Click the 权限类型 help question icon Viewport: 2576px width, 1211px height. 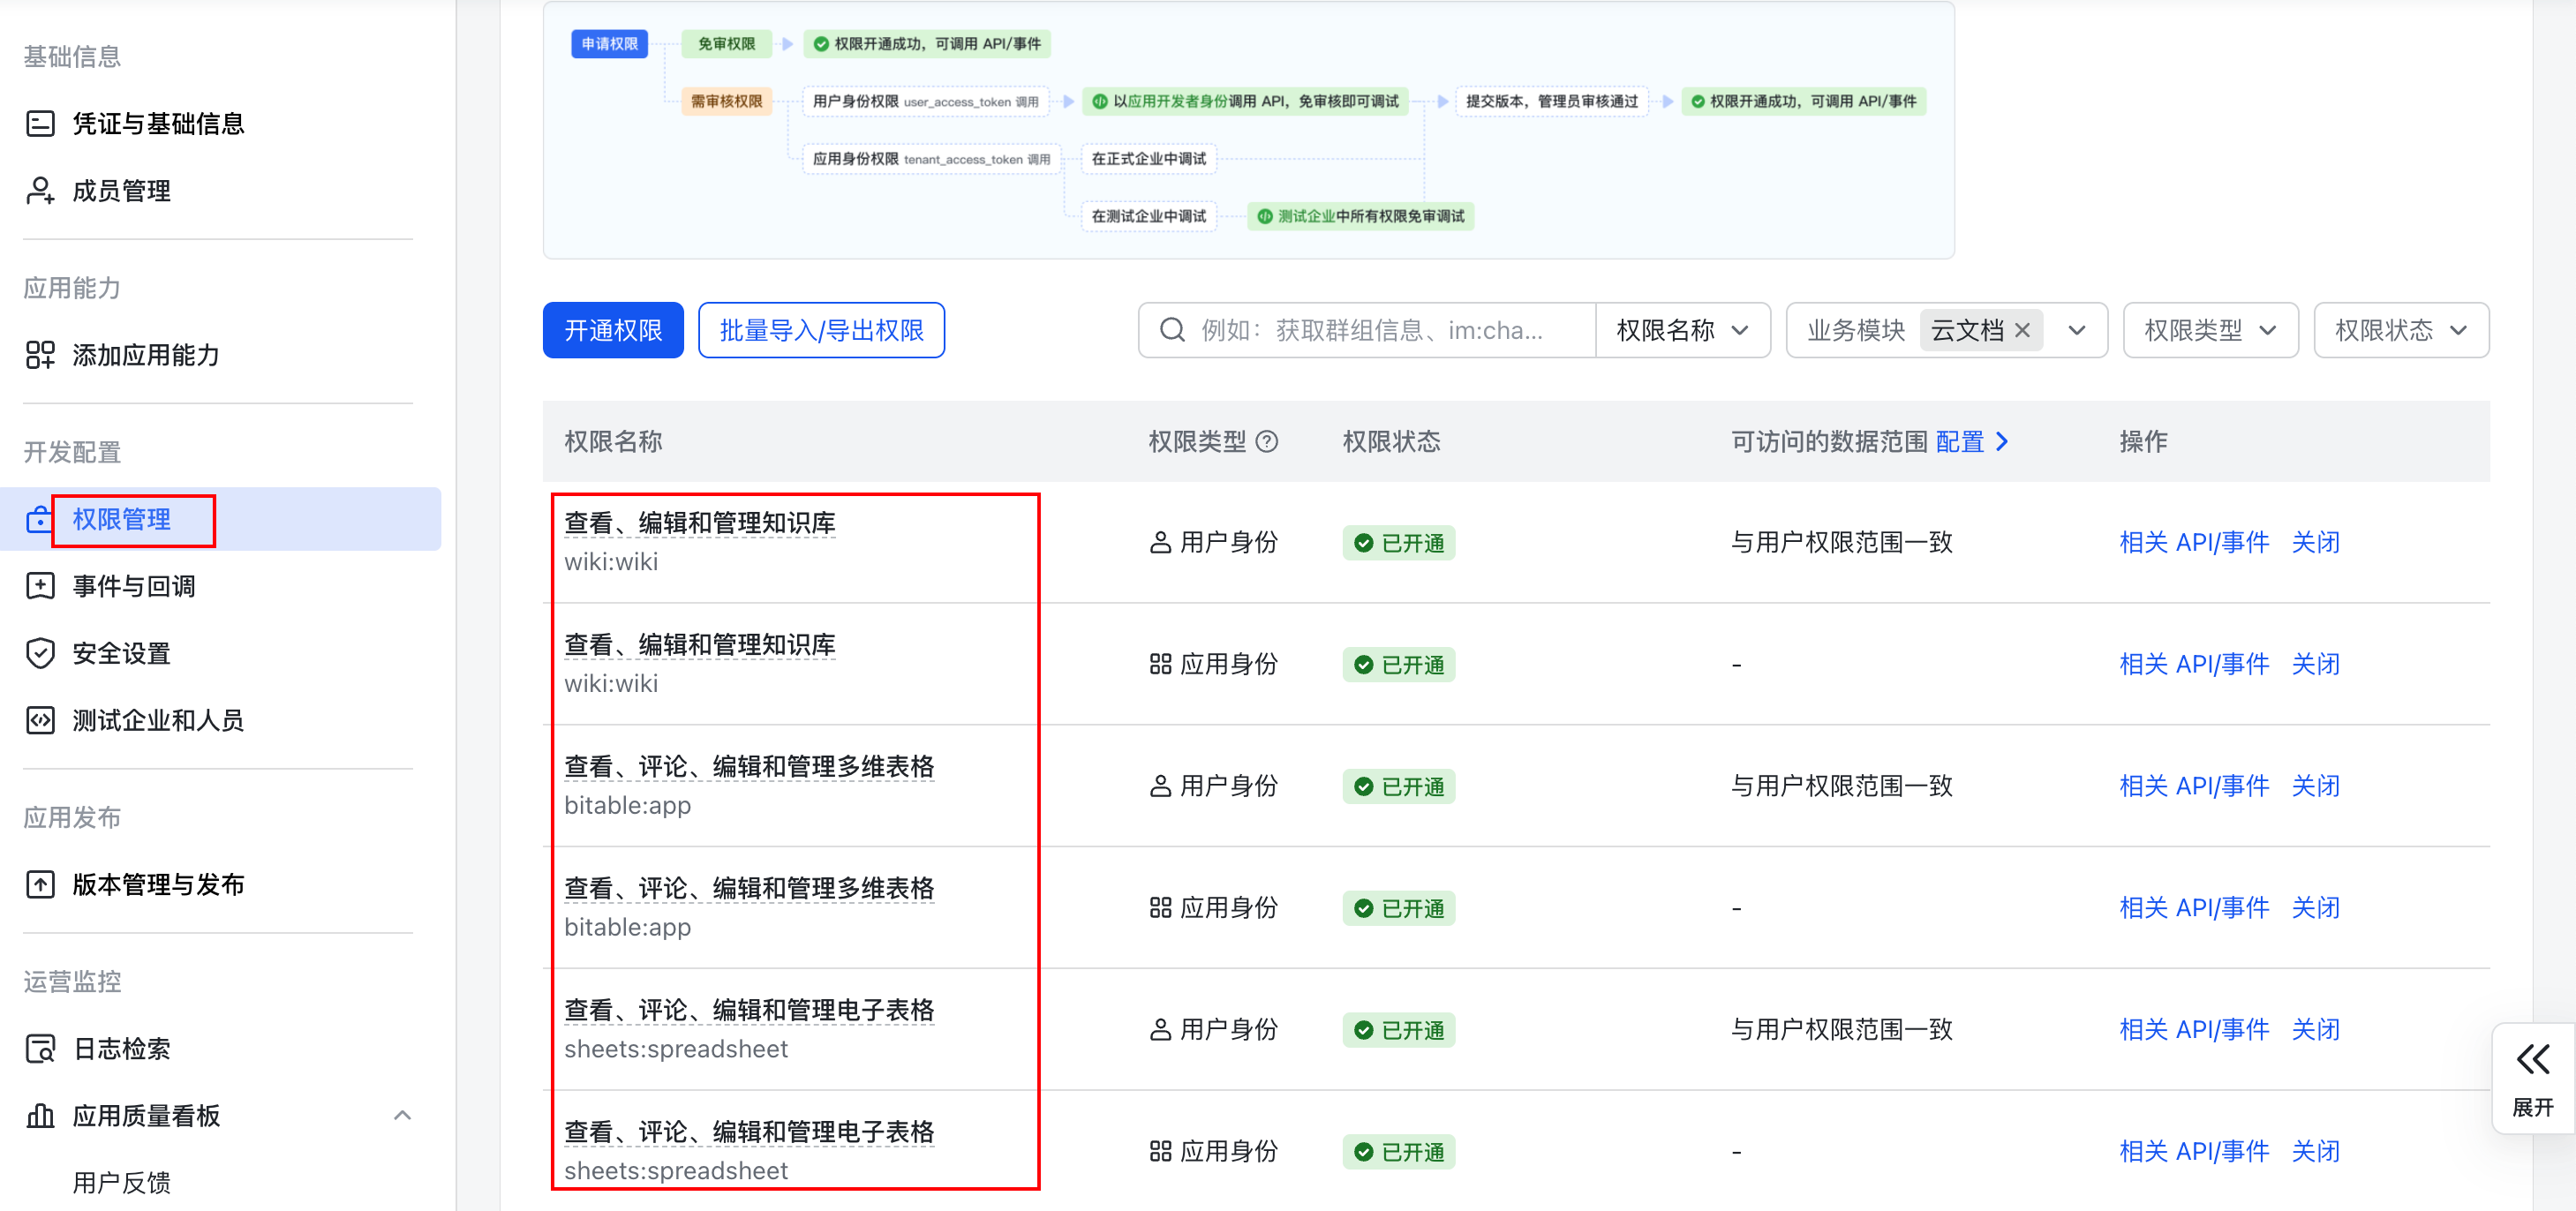pos(1266,442)
